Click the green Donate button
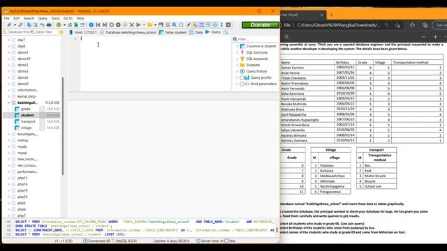Screen dimensions: 447x251 261,25
